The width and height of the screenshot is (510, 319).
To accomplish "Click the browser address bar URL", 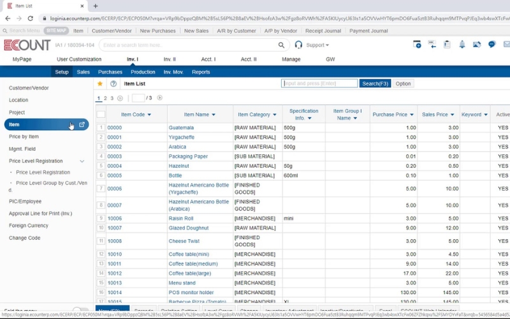I will (x=279, y=19).
